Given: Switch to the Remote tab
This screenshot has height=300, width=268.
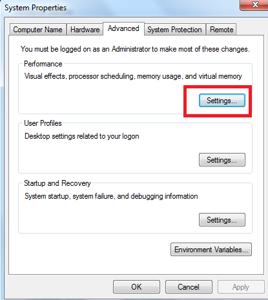Looking at the screenshot, I should point(222,30).
